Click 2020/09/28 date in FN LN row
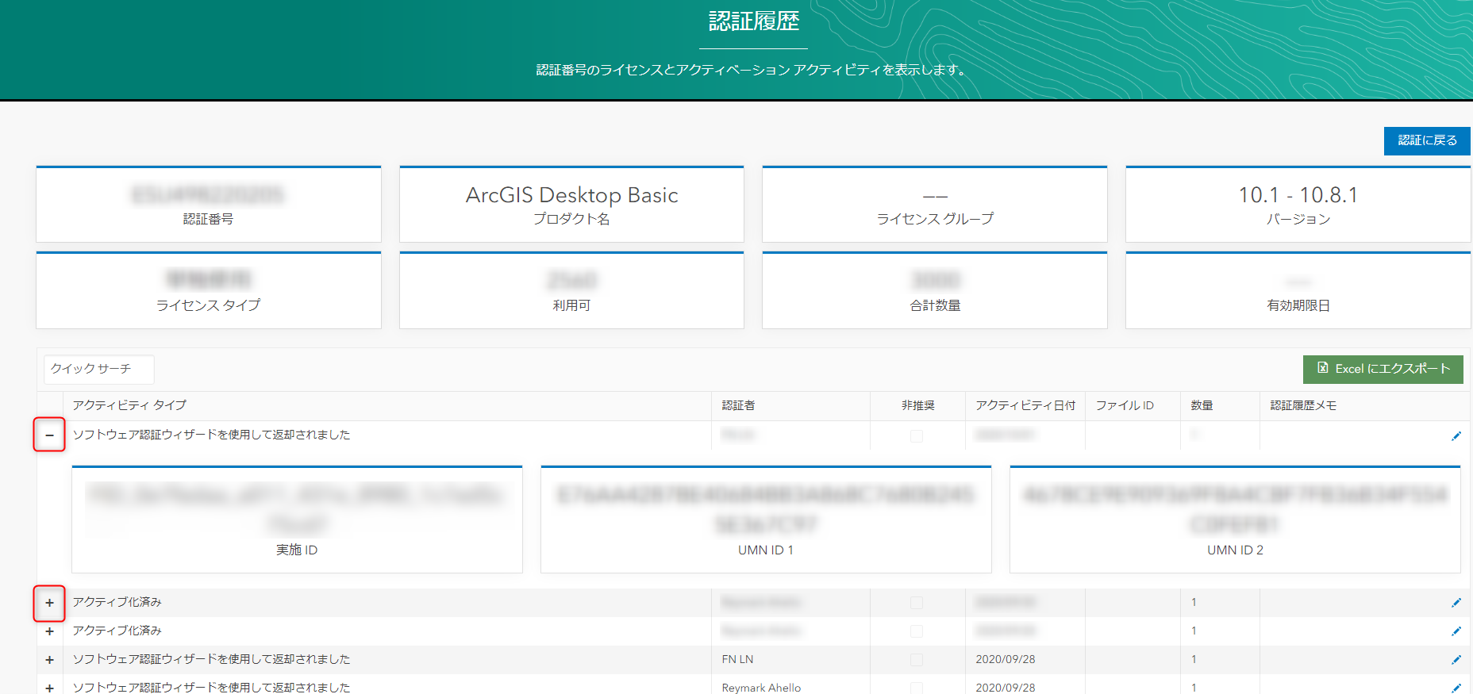This screenshot has width=1473, height=694. (x=1006, y=659)
